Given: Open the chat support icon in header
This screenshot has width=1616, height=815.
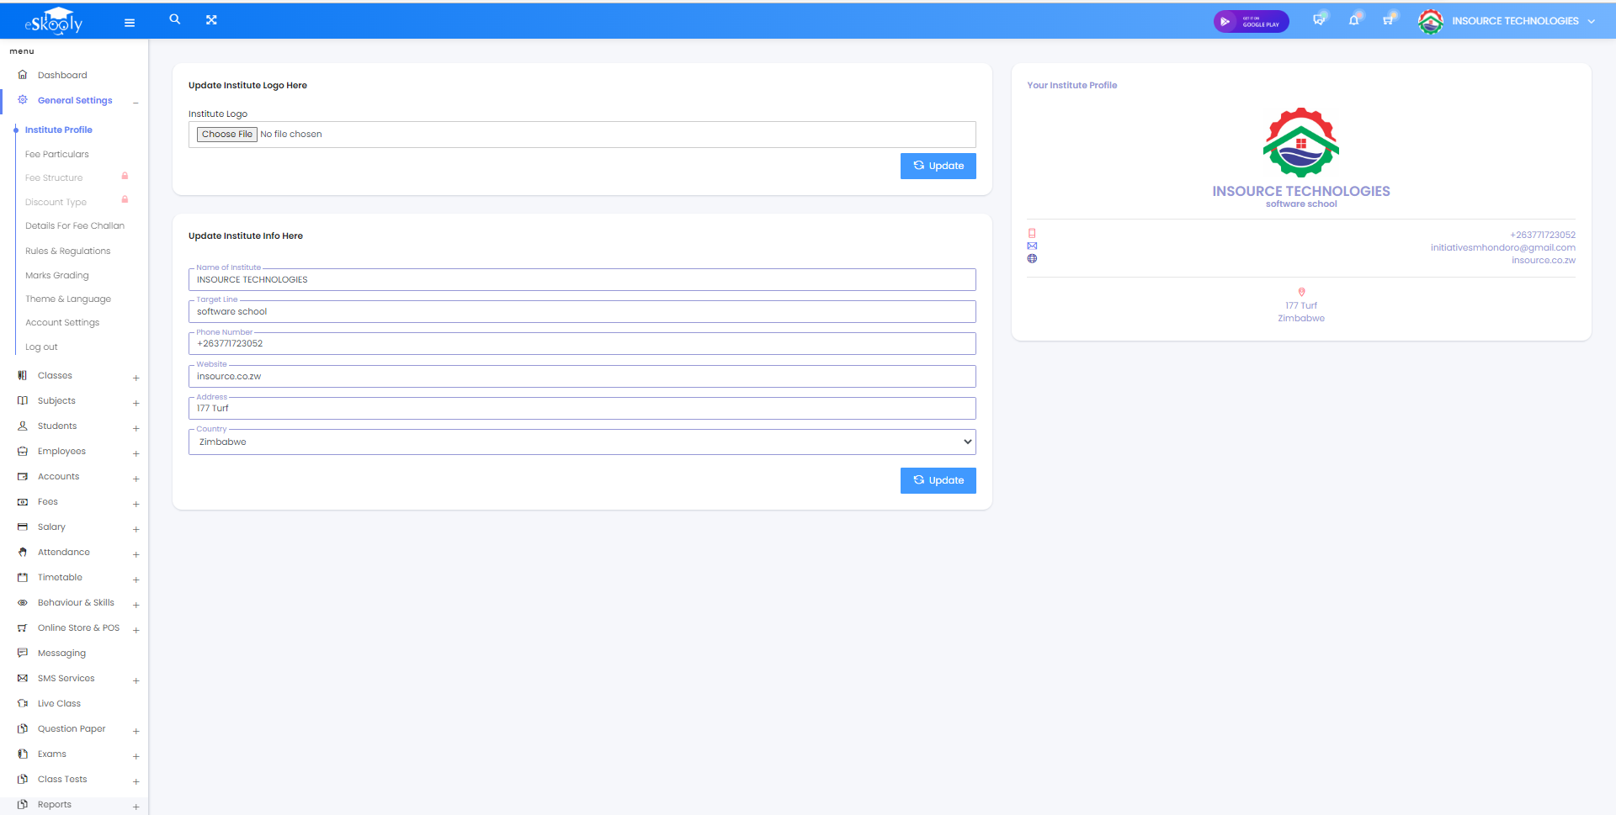Looking at the screenshot, I should [1319, 20].
